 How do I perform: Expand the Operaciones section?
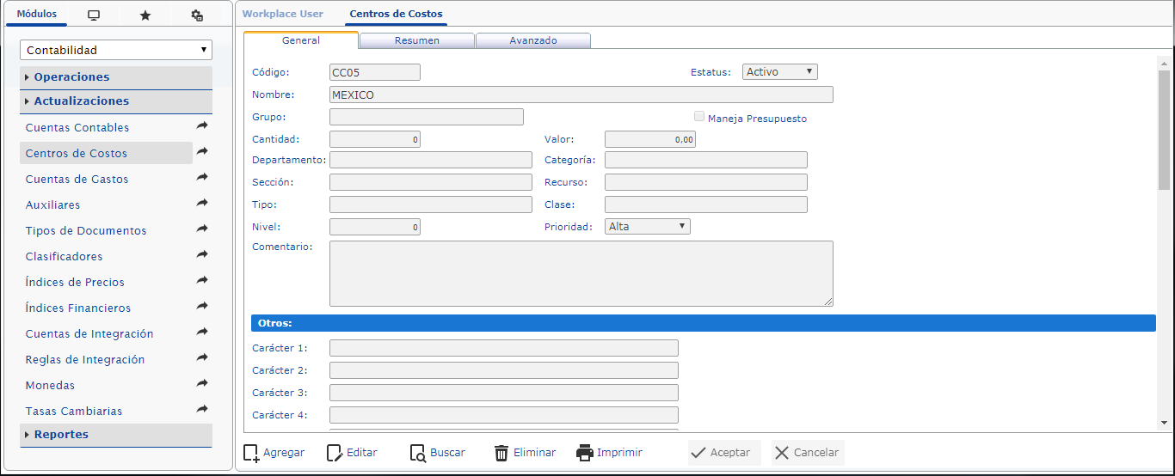click(116, 77)
